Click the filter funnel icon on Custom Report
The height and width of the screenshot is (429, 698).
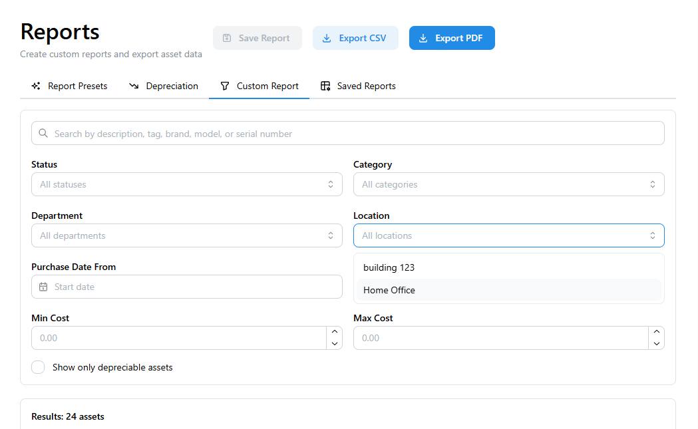click(x=226, y=85)
